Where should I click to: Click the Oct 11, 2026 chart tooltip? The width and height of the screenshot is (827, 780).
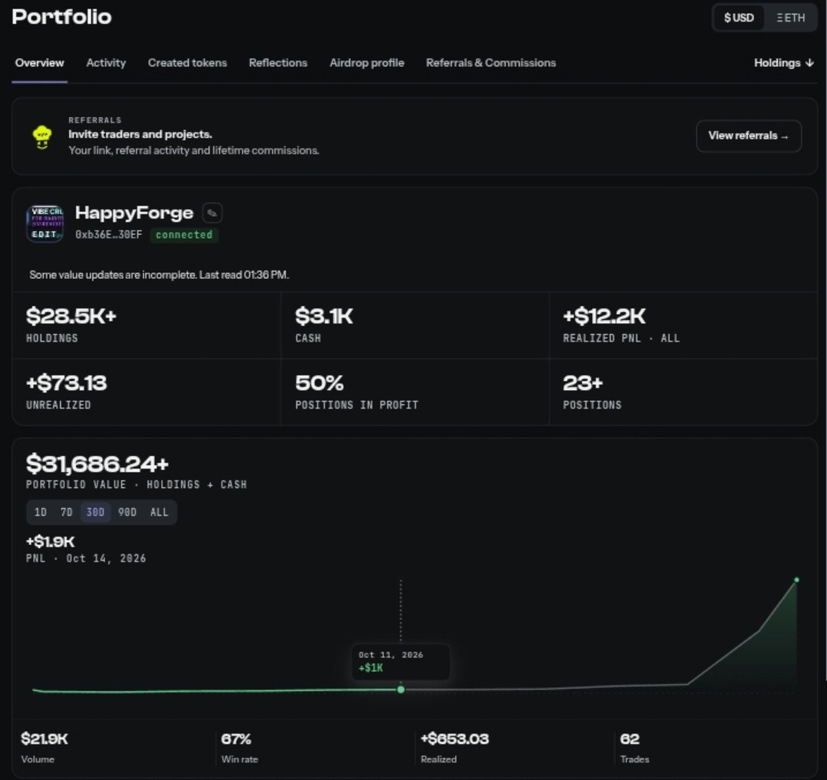click(400, 661)
